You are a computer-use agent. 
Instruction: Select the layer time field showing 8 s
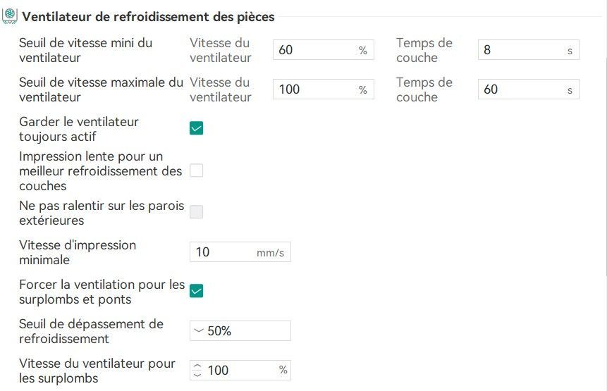click(529, 50)
